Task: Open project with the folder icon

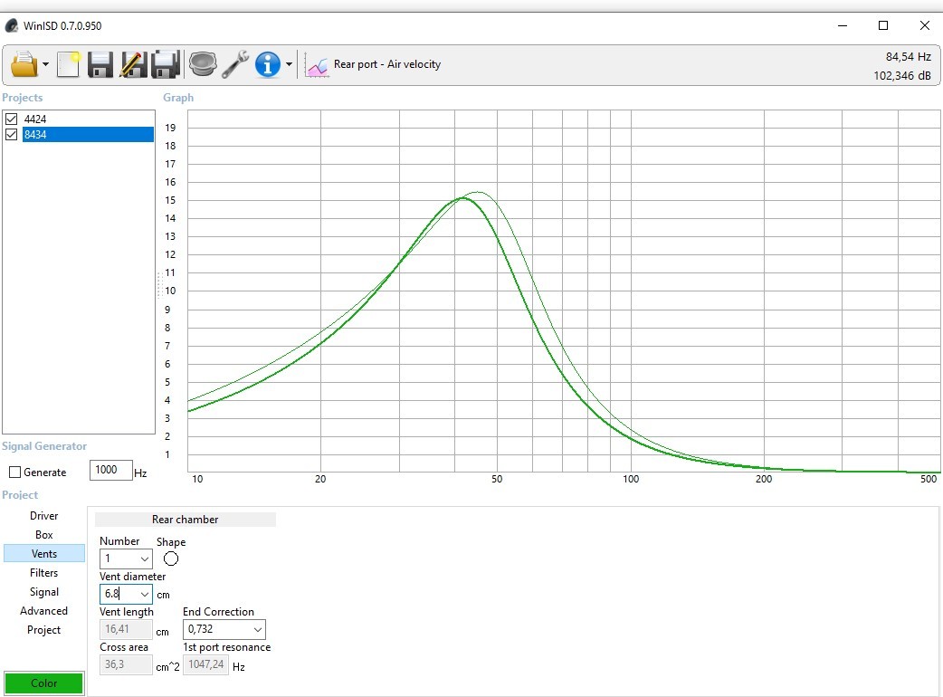Action: [24, 64]
